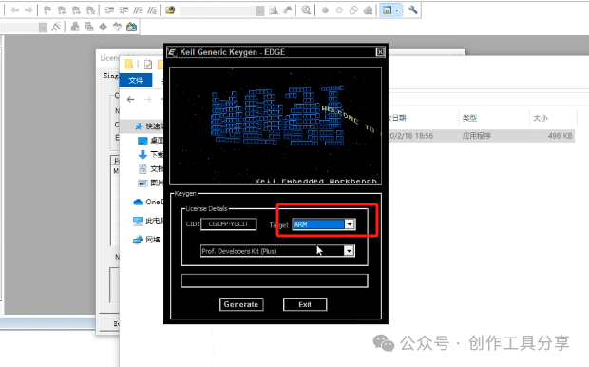This screenshot has width=589, height=367.
Task: Disable all breakpoints with the double circle icon
Action: [353, 10]
